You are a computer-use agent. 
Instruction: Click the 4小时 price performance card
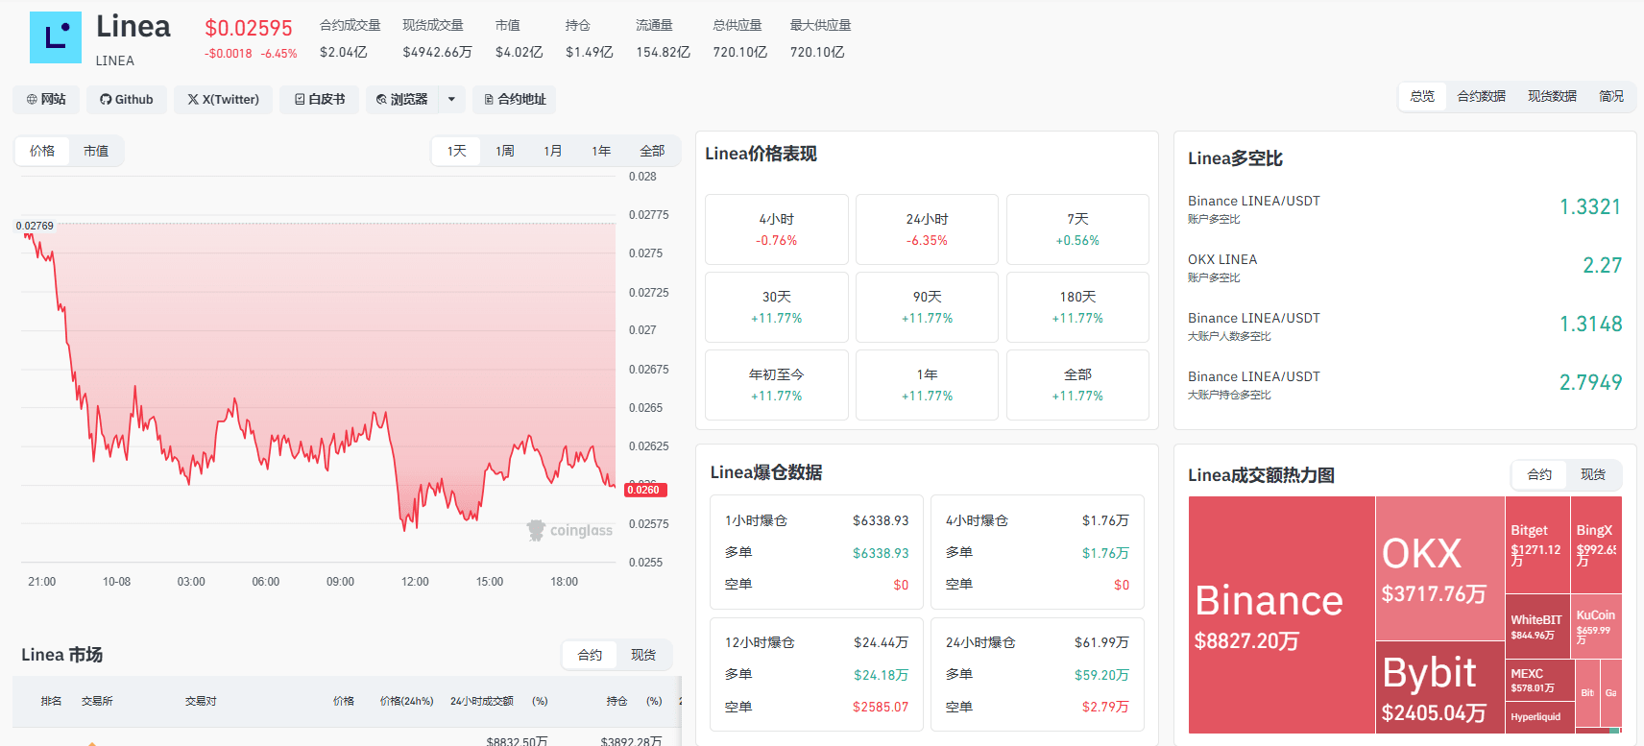(777, 229)
